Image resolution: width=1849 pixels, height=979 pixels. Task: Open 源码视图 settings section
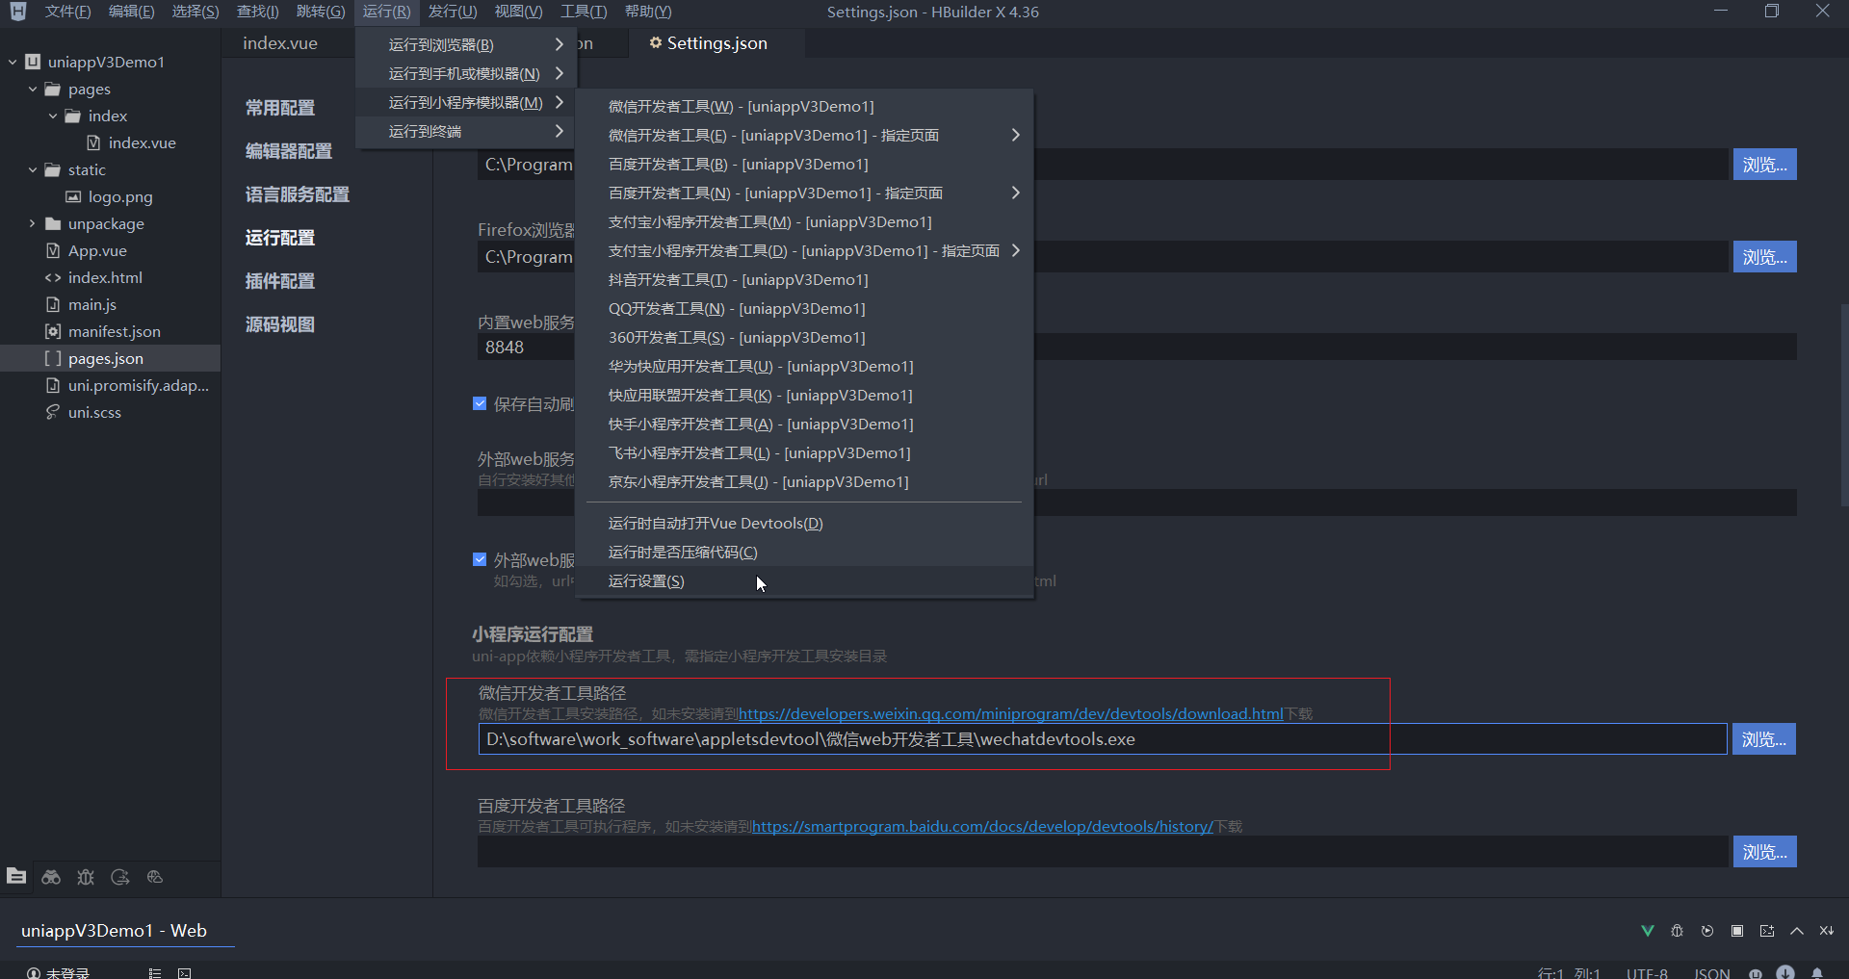coord(280,324)
